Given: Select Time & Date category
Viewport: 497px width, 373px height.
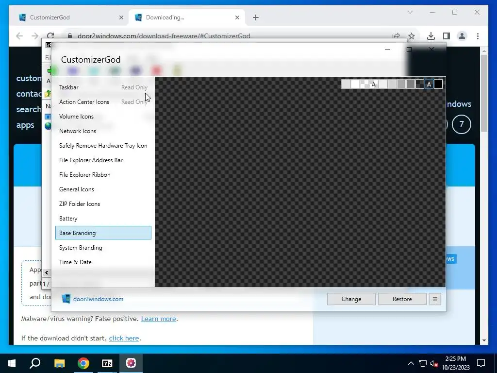Looking at the screenshot, I should 103,262.
